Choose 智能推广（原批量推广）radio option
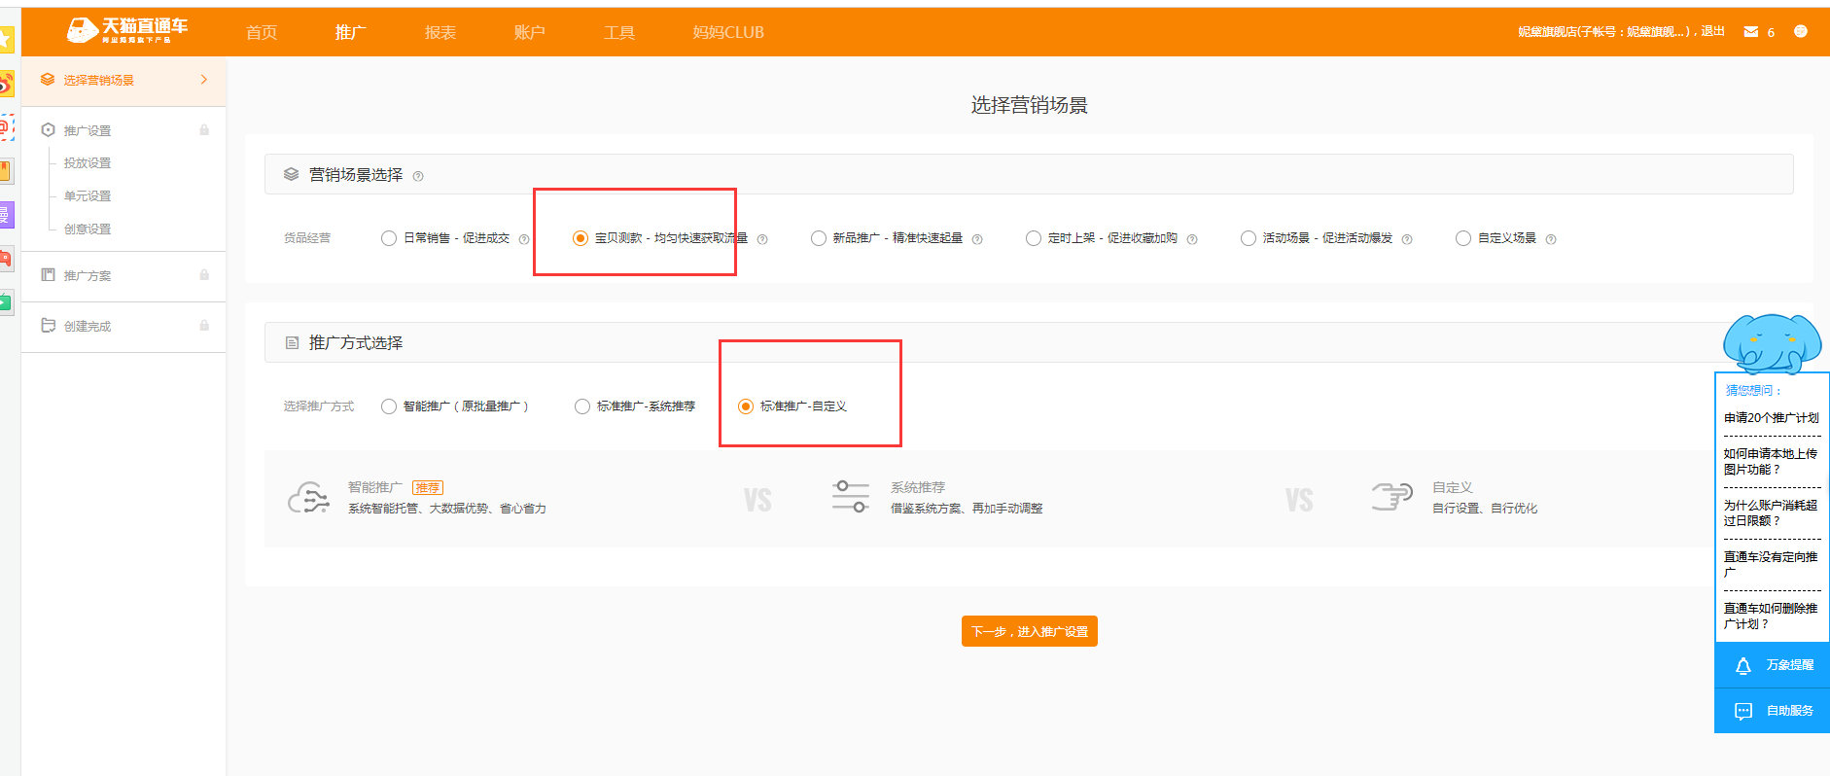1830x776 pixels. pyautogui.click(x=389, y=406)
